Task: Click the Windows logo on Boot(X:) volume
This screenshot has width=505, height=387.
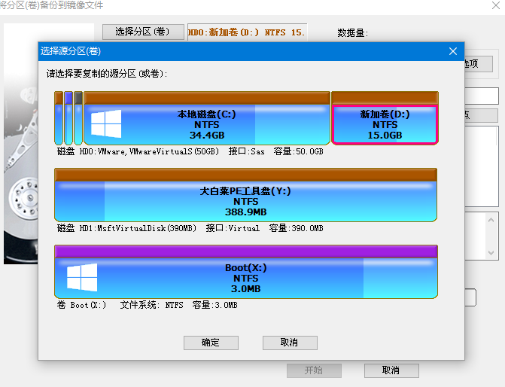Action: [82, 277]
